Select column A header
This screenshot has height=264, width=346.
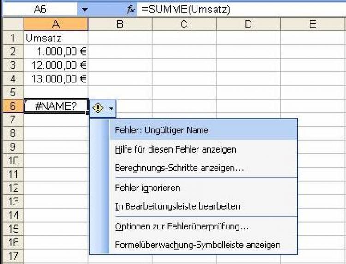[55, 24]
